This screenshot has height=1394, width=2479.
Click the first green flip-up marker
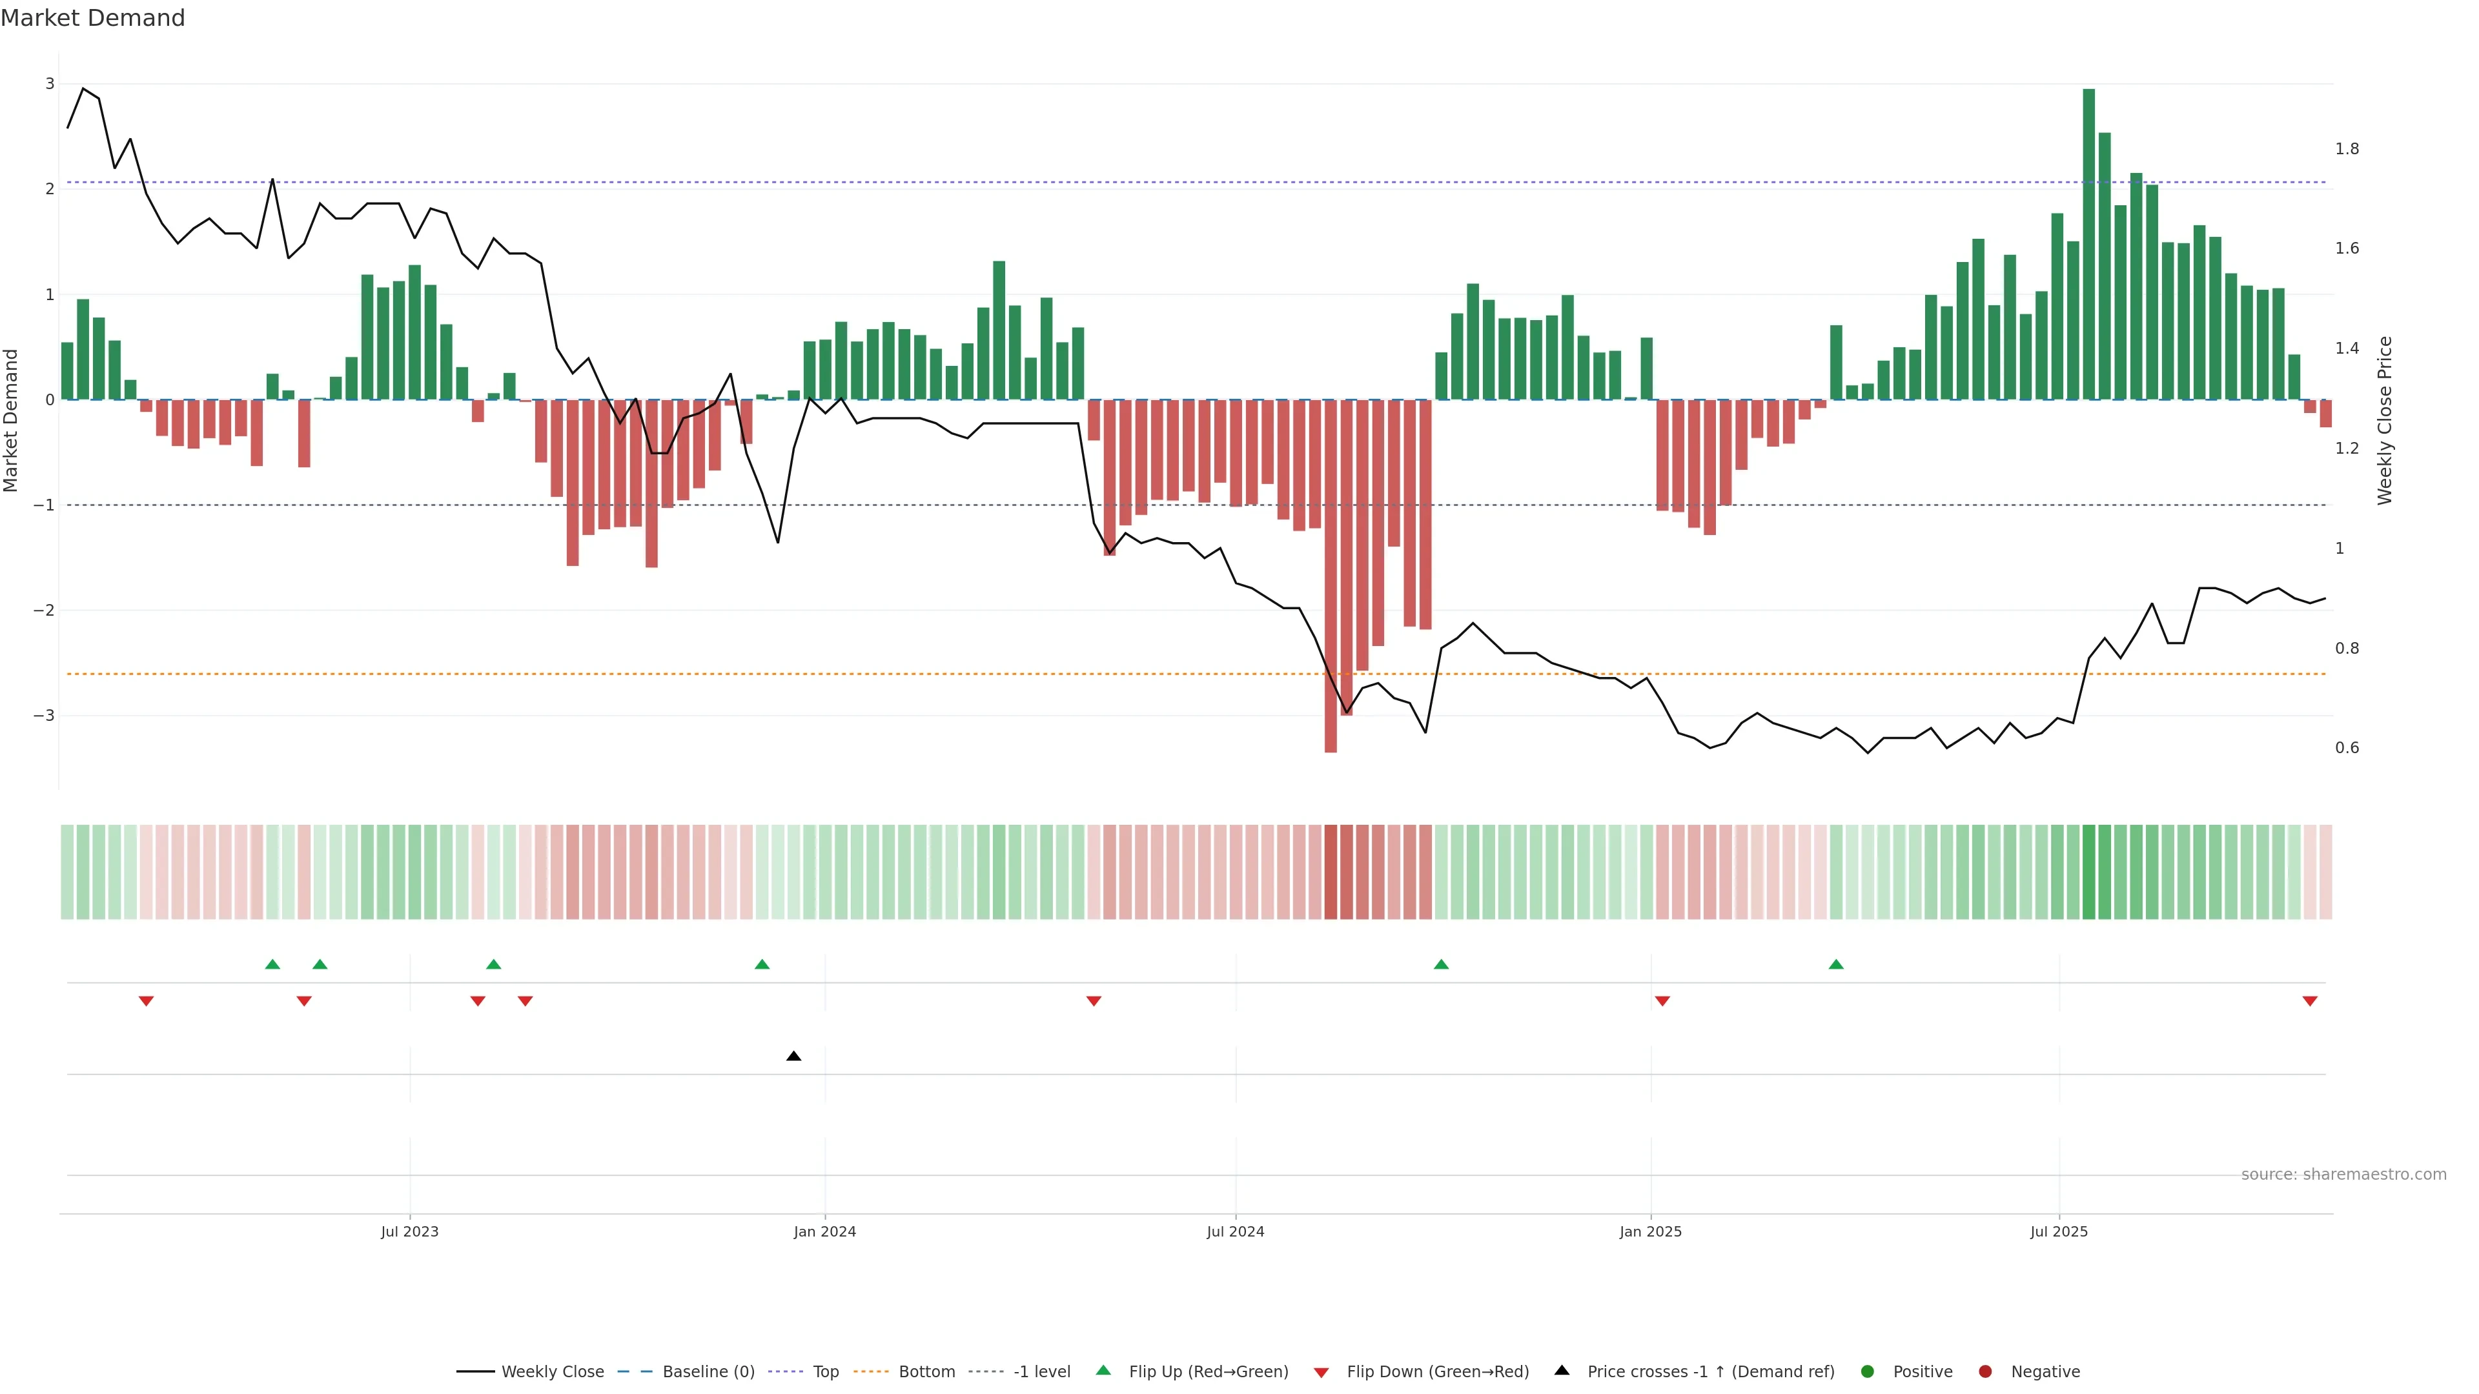click(x=272, y=964)
